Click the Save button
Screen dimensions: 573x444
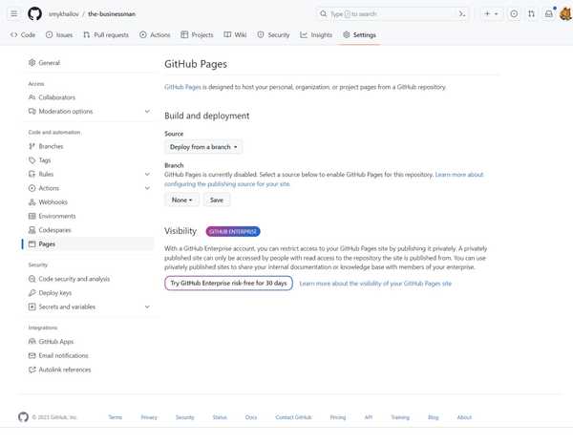(217, 200)
